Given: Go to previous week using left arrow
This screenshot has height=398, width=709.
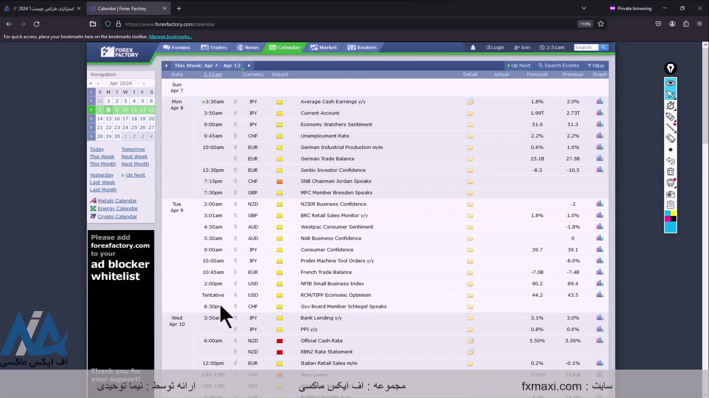Looking at the screenshot, I should coord(166,66).
